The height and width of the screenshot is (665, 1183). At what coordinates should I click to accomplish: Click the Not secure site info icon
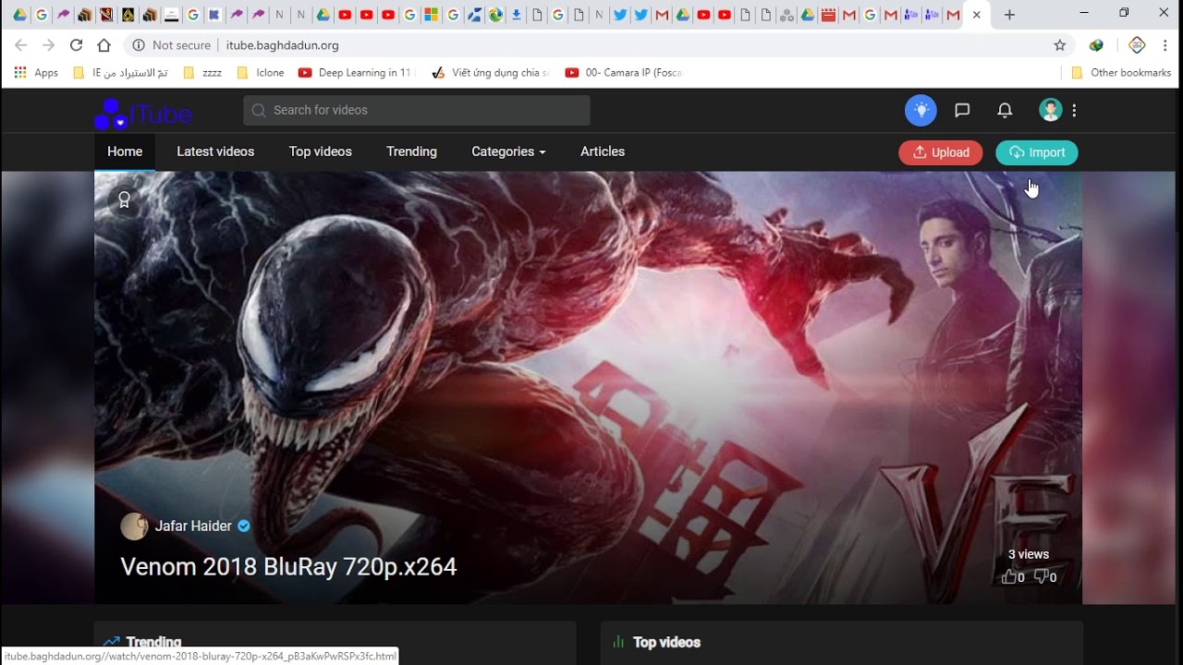pos(139,44)
